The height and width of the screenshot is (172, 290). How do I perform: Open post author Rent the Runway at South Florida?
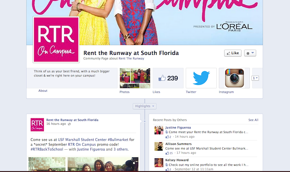click(x=72, y=120)
